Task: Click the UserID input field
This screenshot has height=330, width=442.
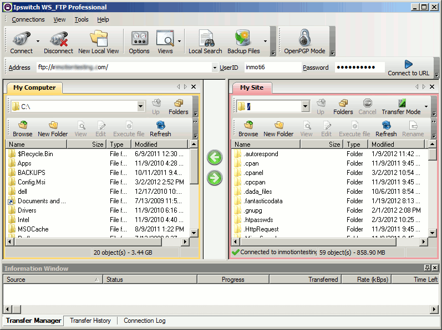Action: [x=272, y=68]
